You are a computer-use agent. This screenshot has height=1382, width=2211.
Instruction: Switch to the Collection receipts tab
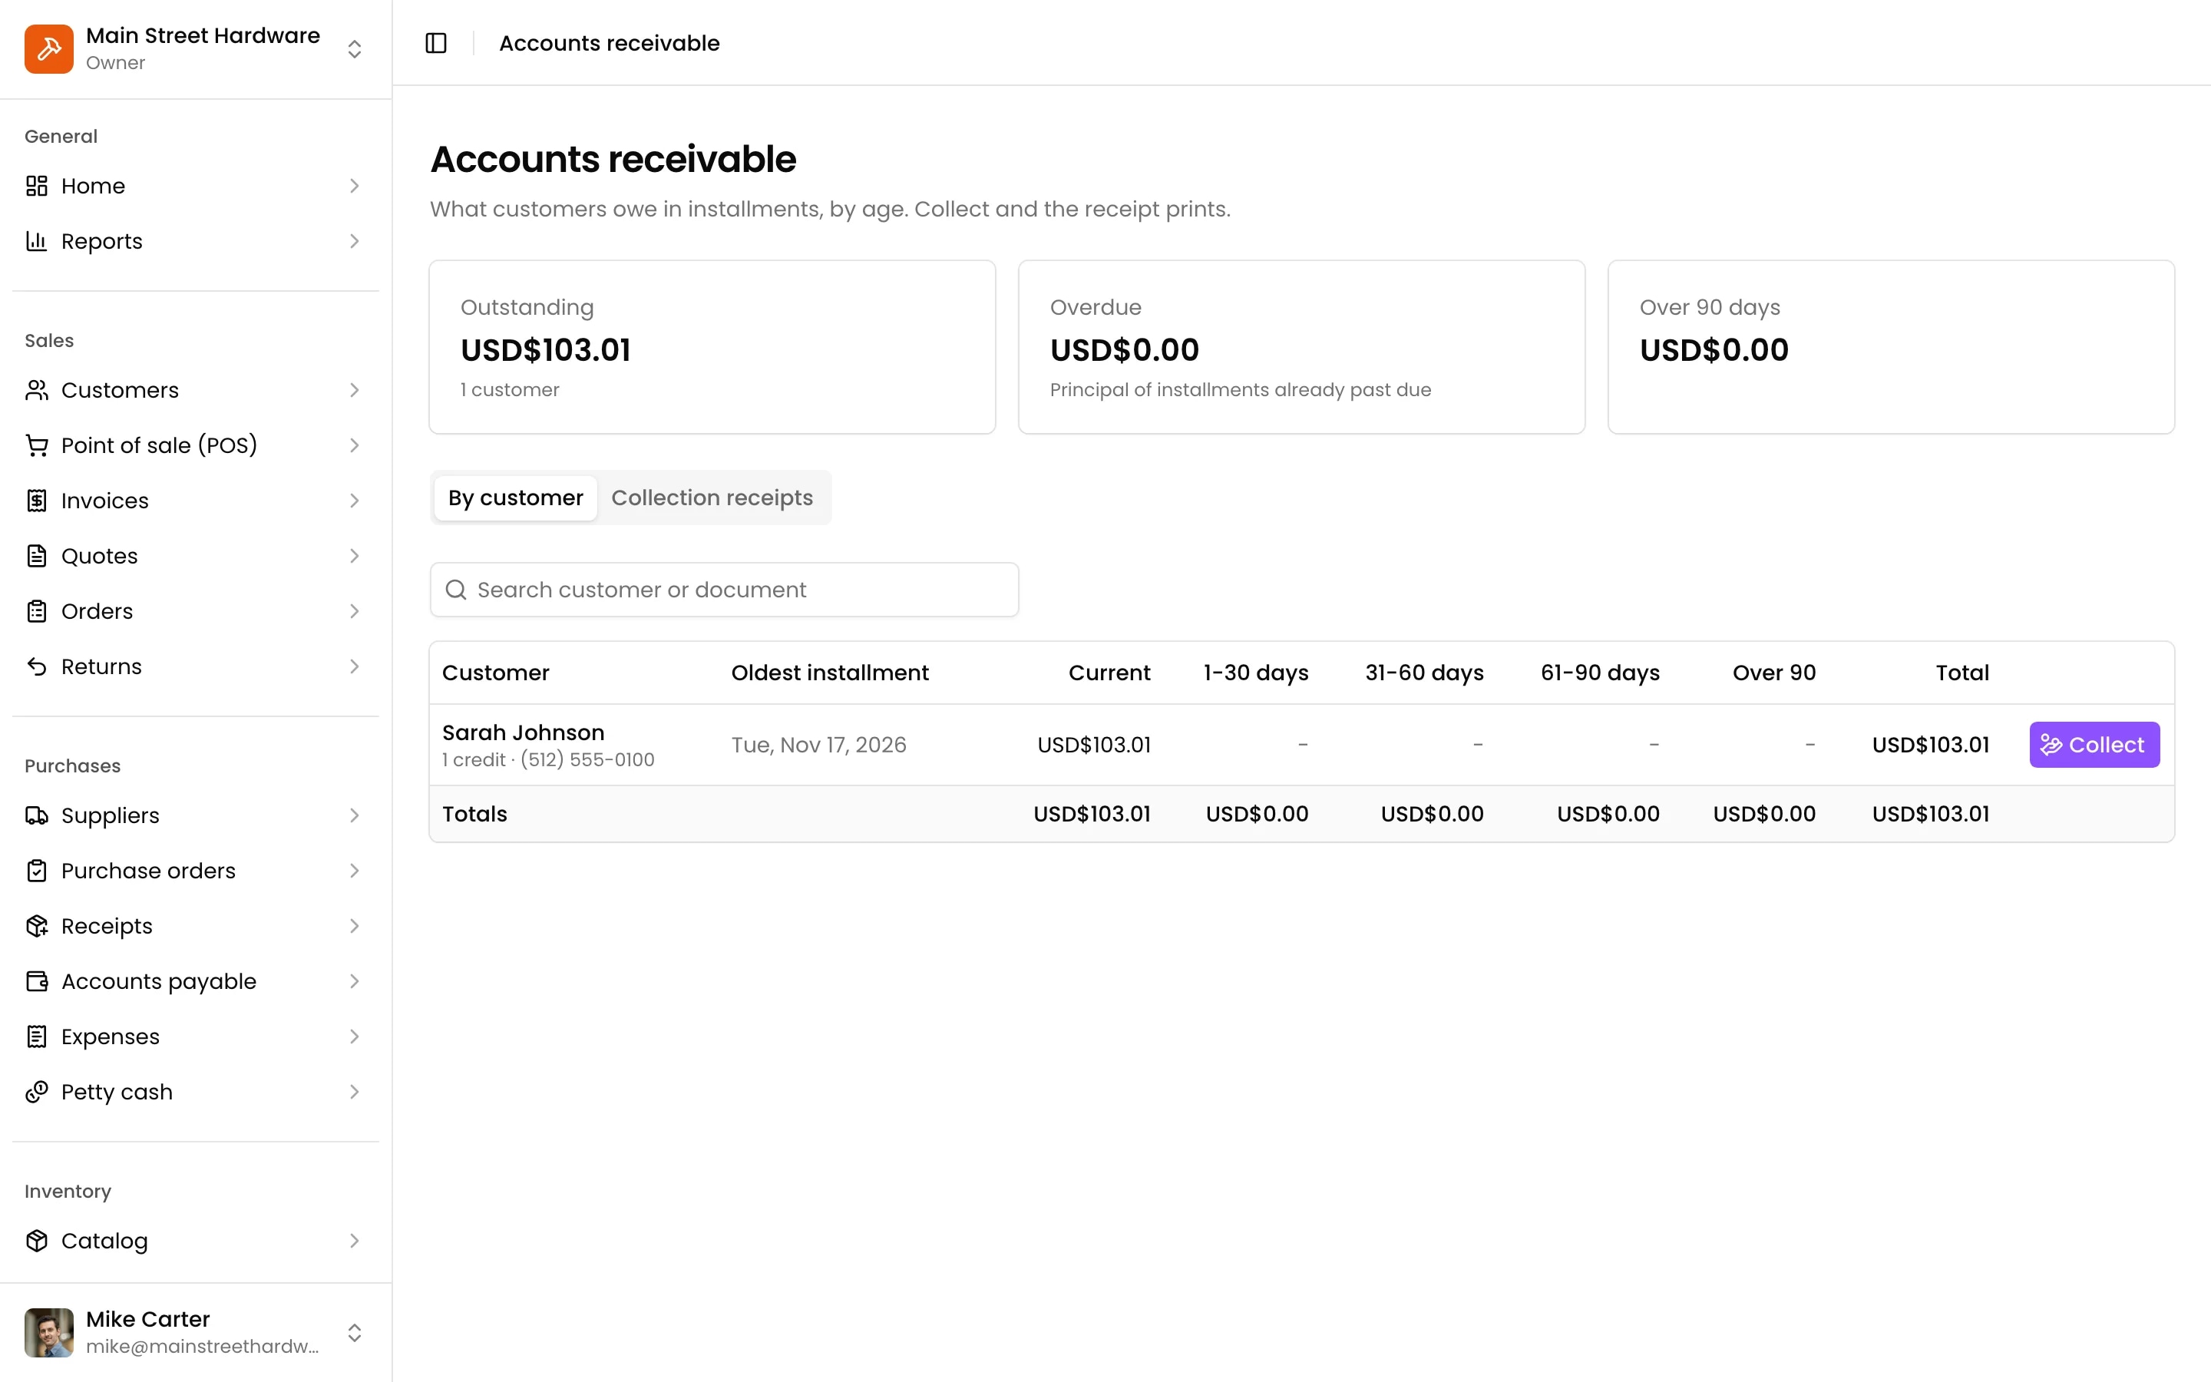tap(712, 498)
